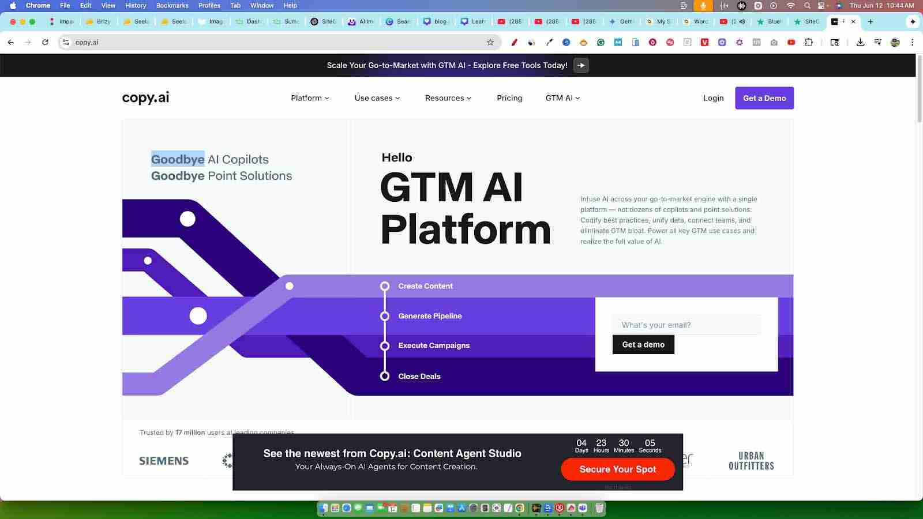Click the browser forward arrow
Image resolution: width=923 pixels, height=519 pixels.
coord(28,42)
